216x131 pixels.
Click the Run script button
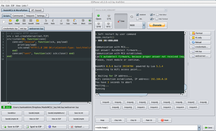pos(56,127)
